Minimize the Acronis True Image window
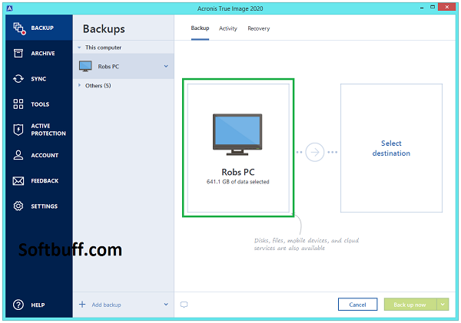The height and width of the screenshot is (323, 461). click(x=422, y=8)
